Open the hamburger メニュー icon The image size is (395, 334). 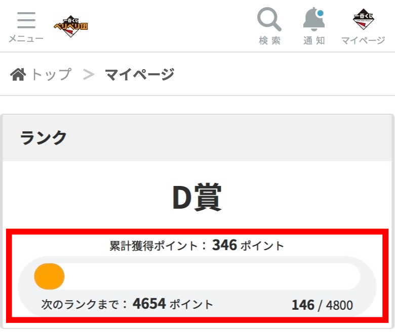[x=26, y=20]
